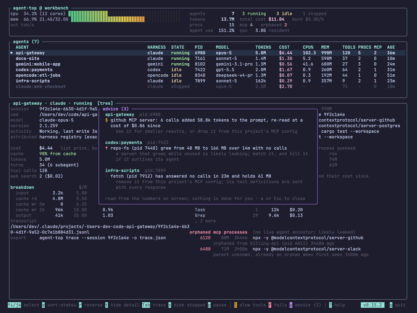The height and width of the screenshot is (313, 417).
Task: Click '98% from cache' value
Action: click(58, 154)
